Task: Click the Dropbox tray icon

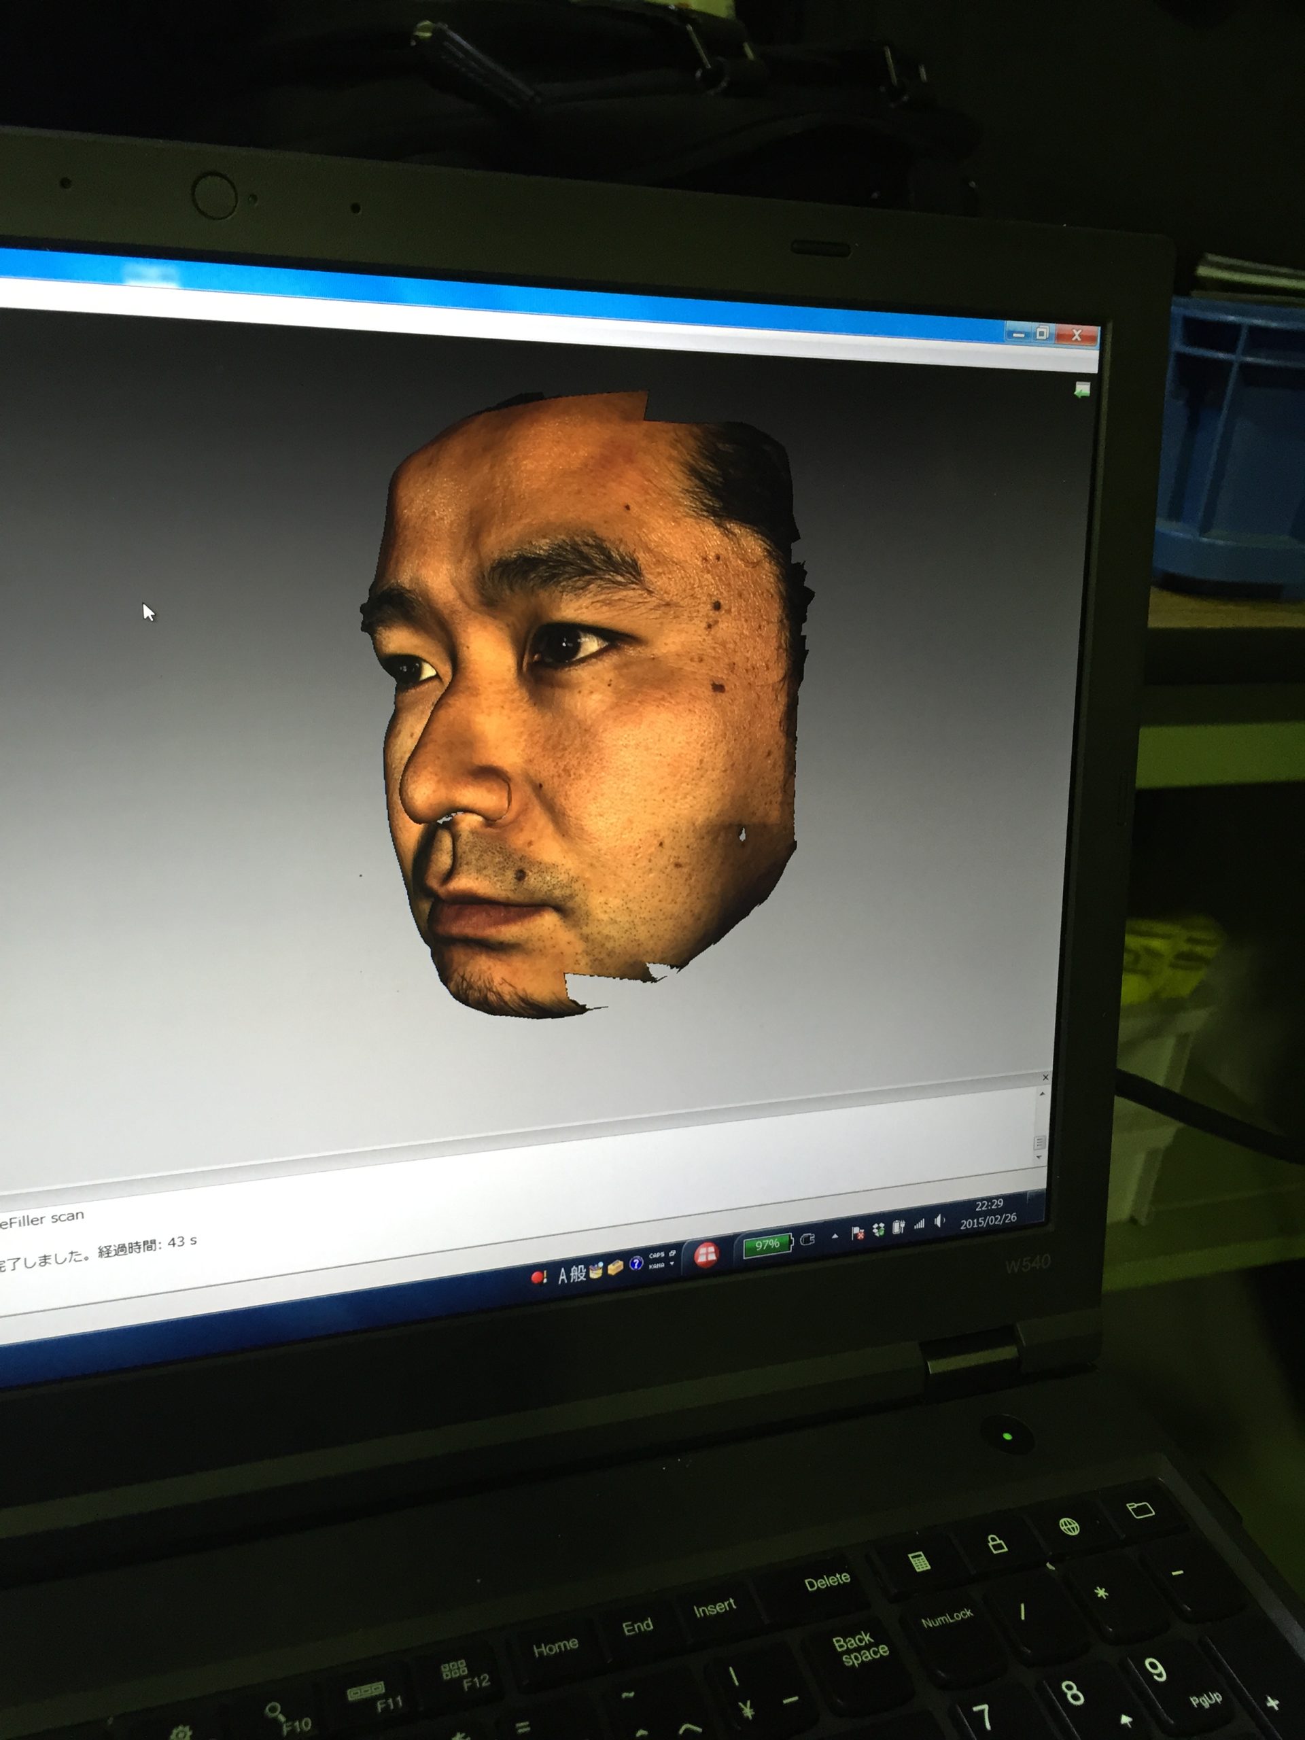Action: click(x=880, y=1230)
